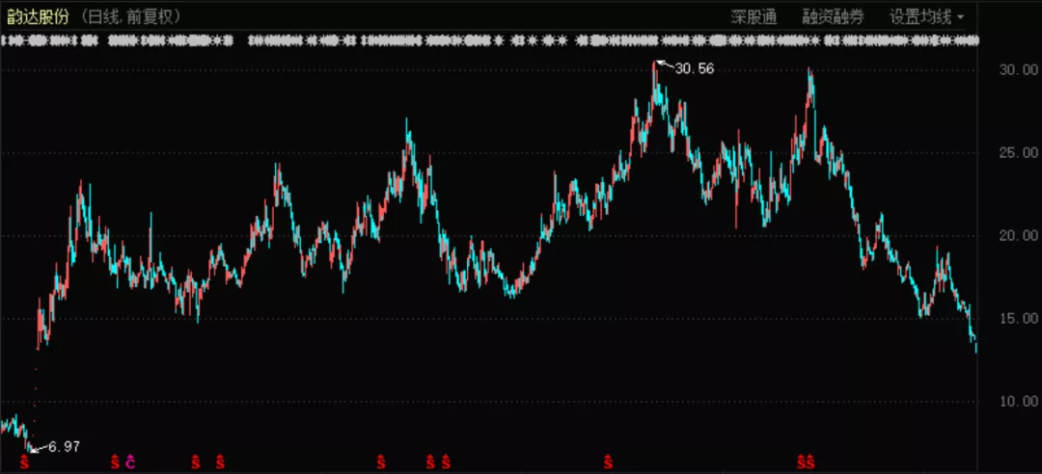Click the magenta C event marker
1042x474 pixels.
coord(130,463)
